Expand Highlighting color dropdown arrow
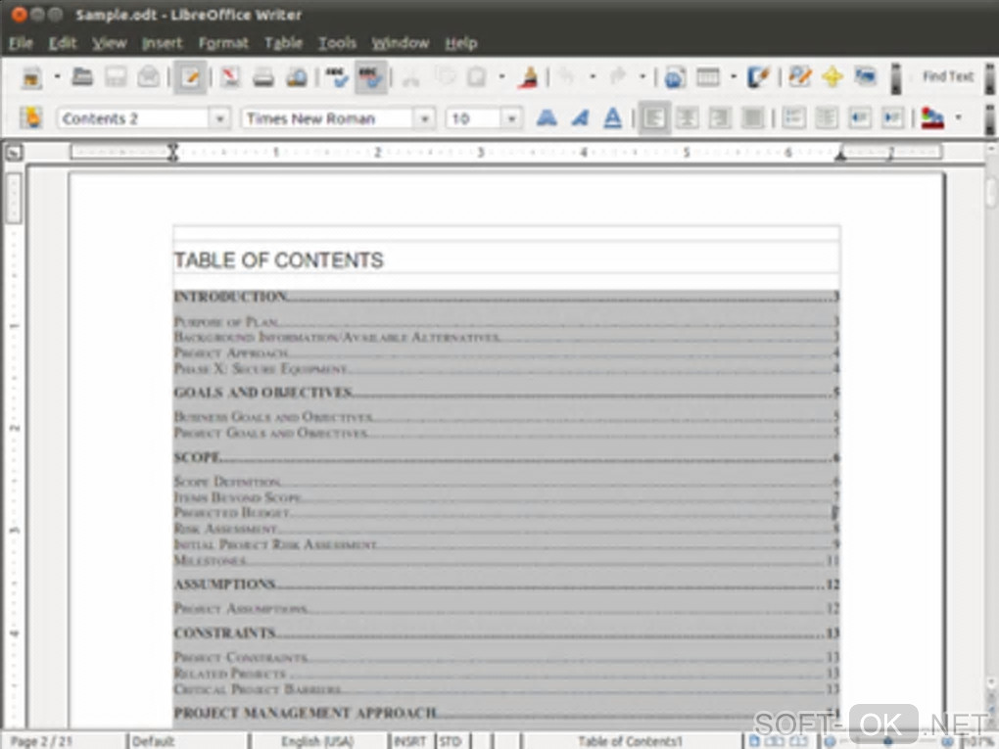The height and width of the screenshot is (749, 999). (958, 117)
